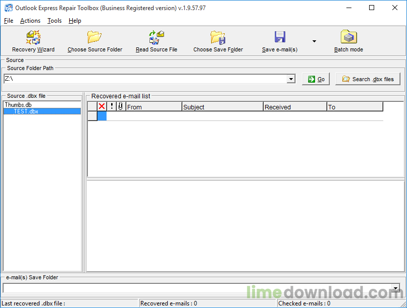Click the red X delete column header
This screenshot has width=407, height=308.
click(101, 106)
